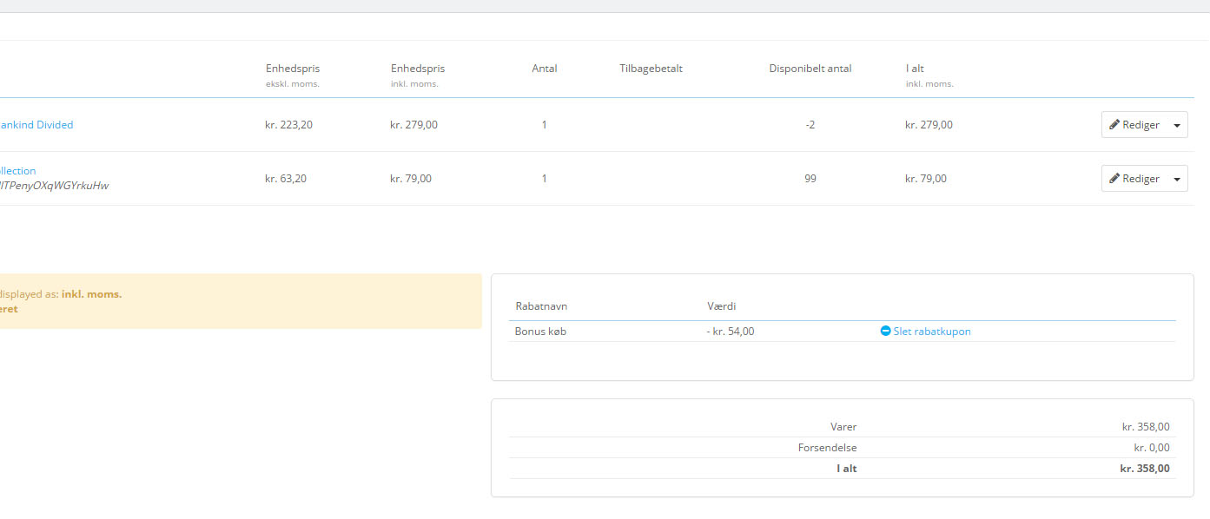Select the Enhedspris ekskl. moms. column header

(293, 69)
